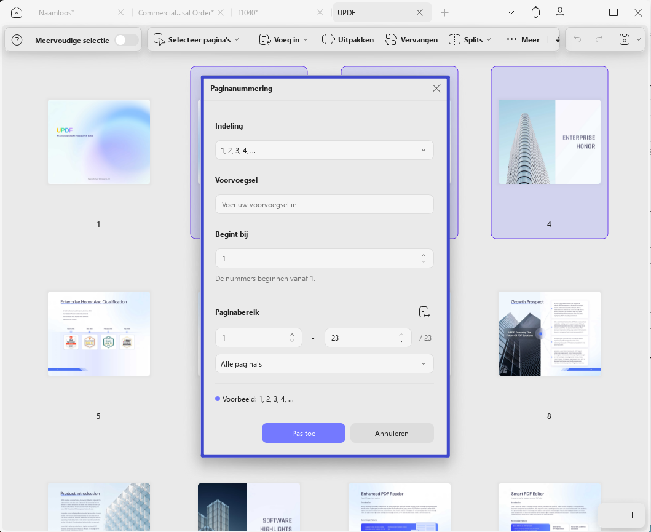
Task: Open the user account icon
Action: [x=560, y=12]
